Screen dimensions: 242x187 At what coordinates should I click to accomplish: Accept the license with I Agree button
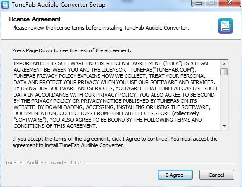175,175
